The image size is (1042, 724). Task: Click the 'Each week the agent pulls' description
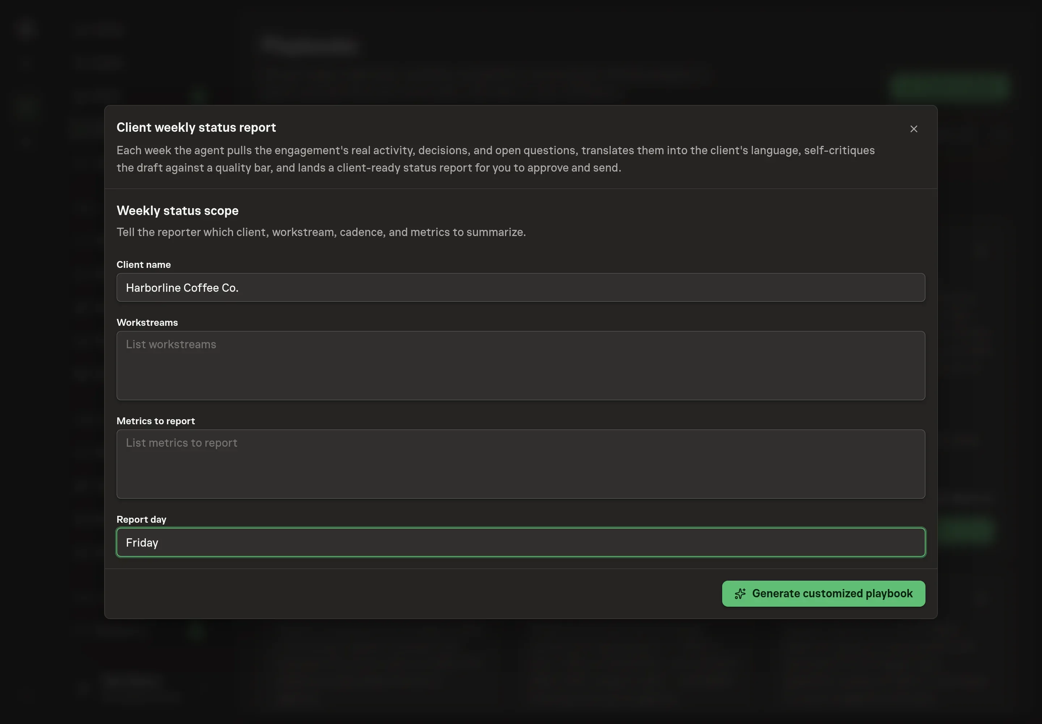pyautogui.click(x=496, y=159)
